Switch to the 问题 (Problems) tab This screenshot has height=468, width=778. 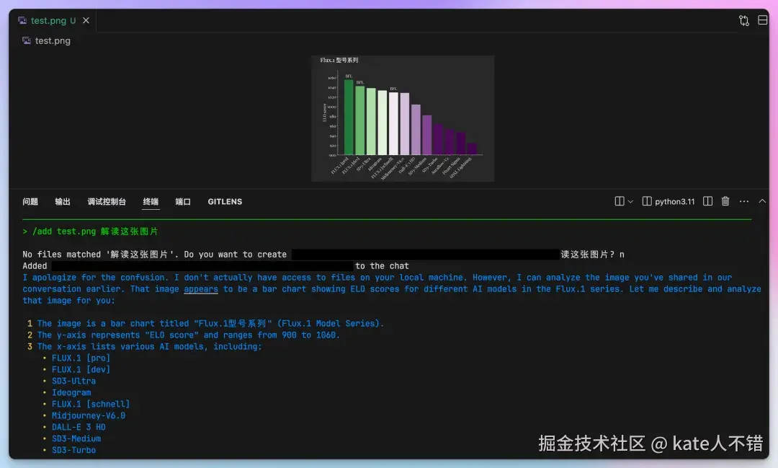[30, 202]
